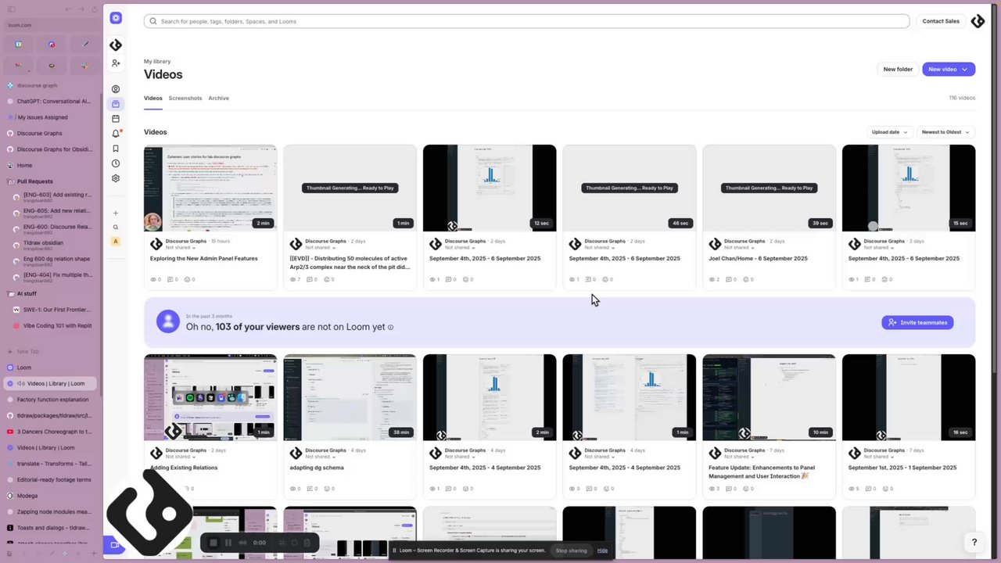1001x563 pixels.
Task: Open the Exploring the New Admin Panel Features thumbnail
Action: [210, 188]
